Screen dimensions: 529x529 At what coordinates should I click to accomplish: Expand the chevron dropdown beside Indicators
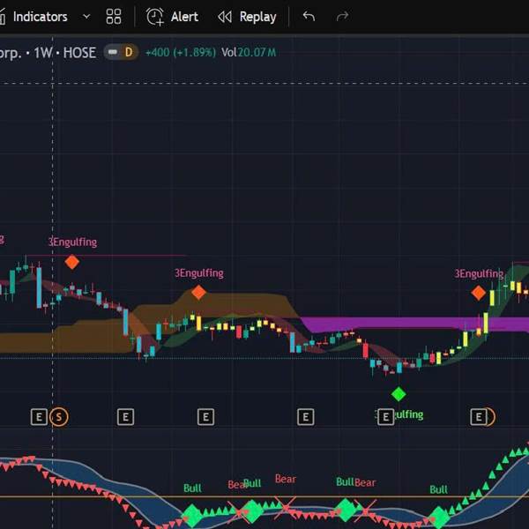(86, 16)
